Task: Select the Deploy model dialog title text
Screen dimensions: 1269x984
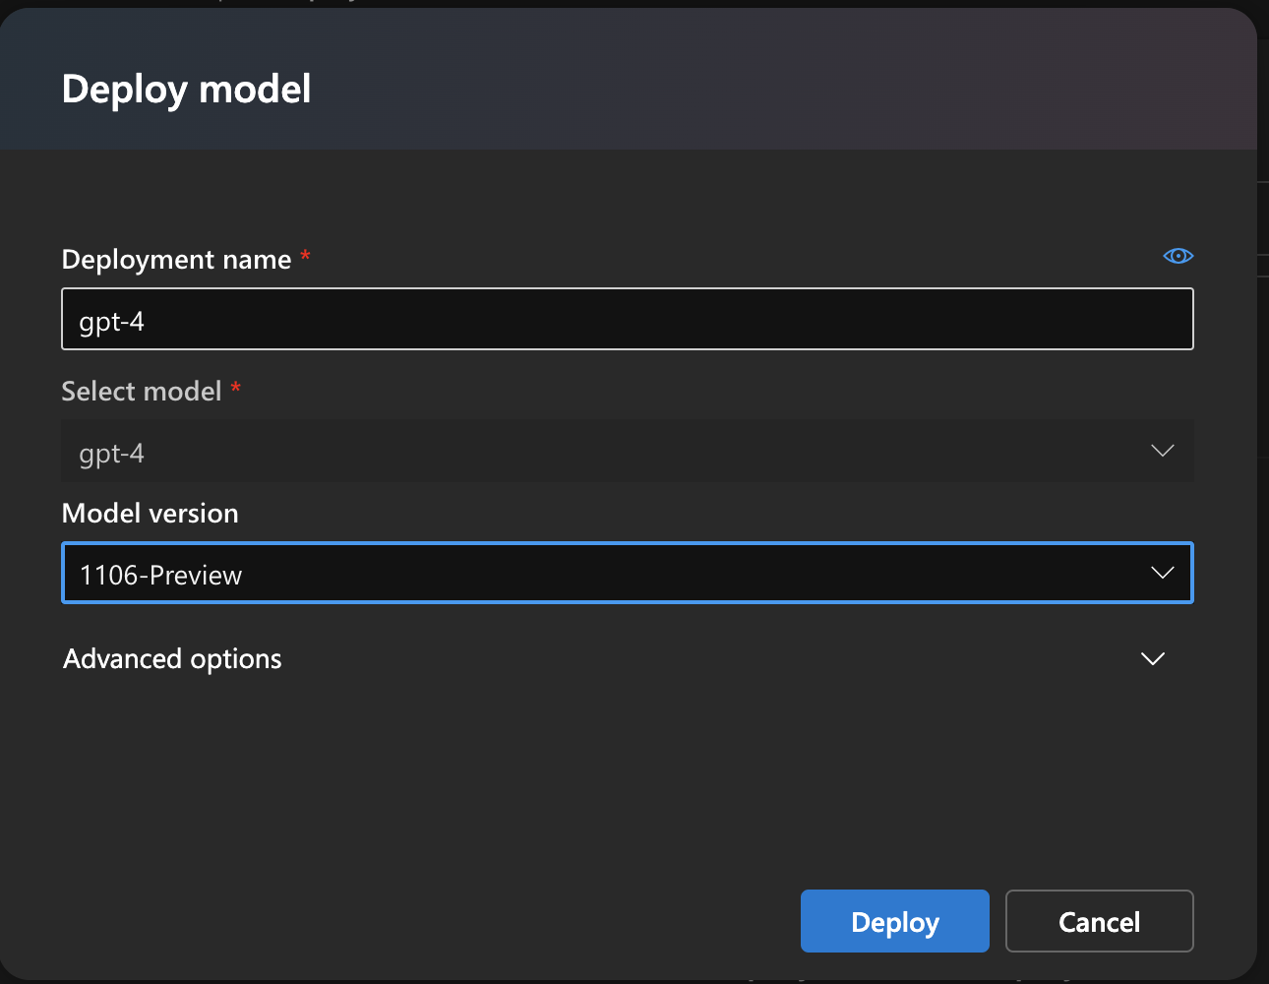Action: [x=187, y=90]
